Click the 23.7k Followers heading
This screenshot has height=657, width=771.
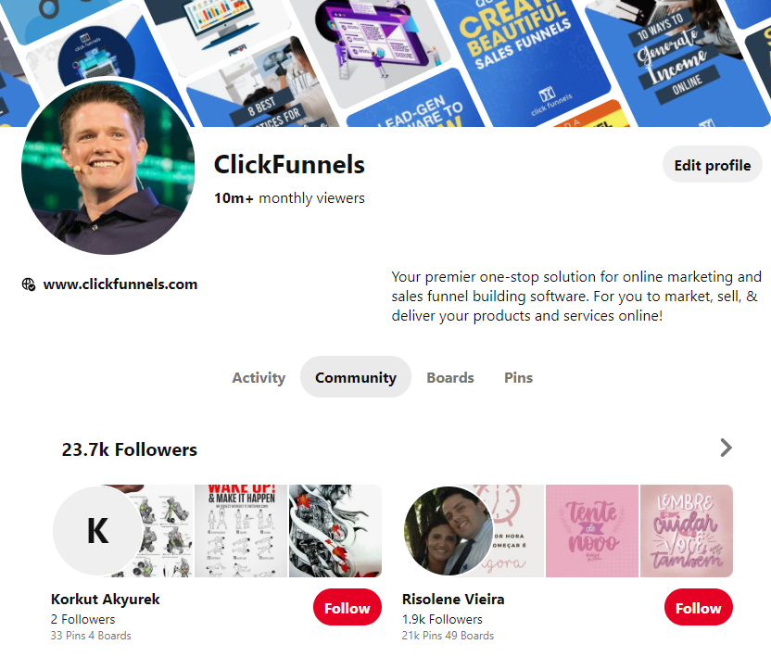pyautogui.click(x=130, y=449)
